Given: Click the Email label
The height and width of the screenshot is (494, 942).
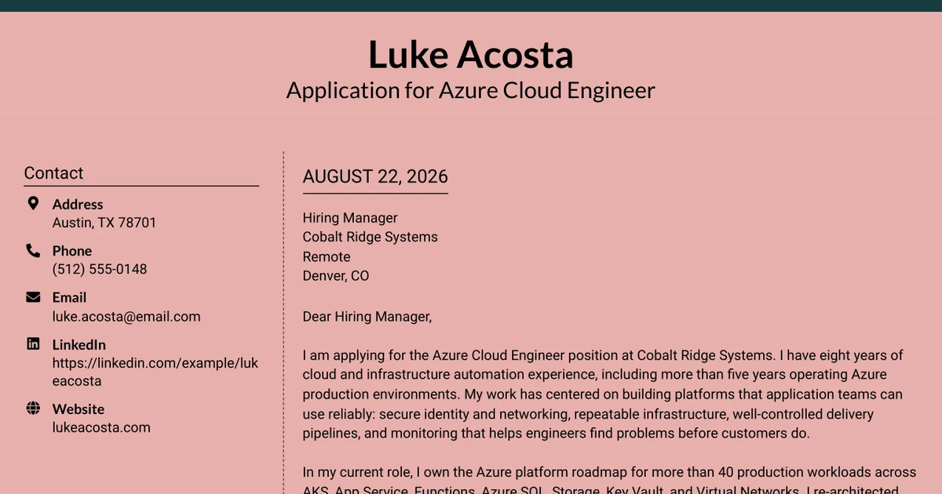Looking at the screenshot, I should (69, 297).
